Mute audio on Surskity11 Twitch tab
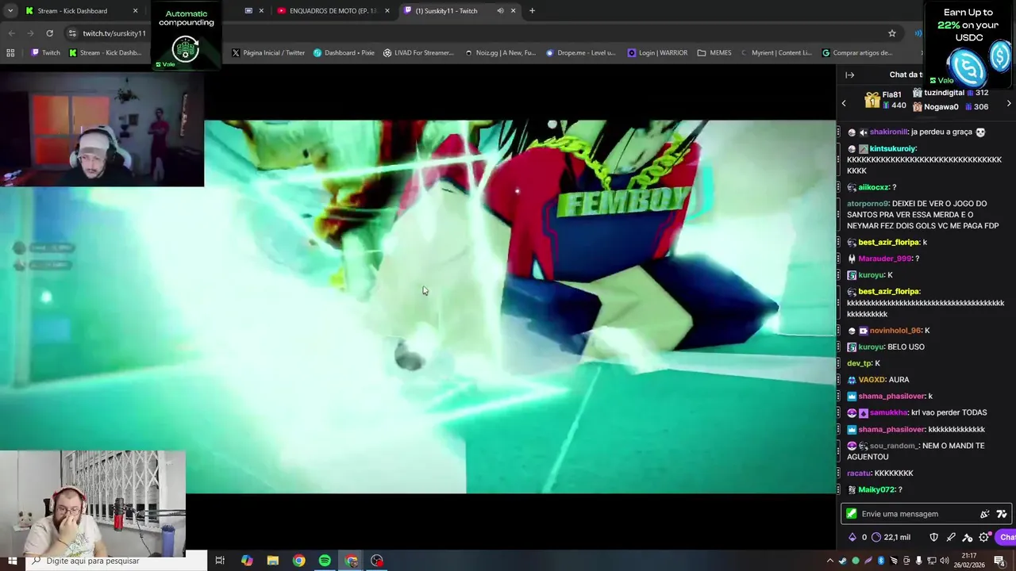Viewport: 1016px width, 571px height. pyautogui.click(x=500, y=11)
